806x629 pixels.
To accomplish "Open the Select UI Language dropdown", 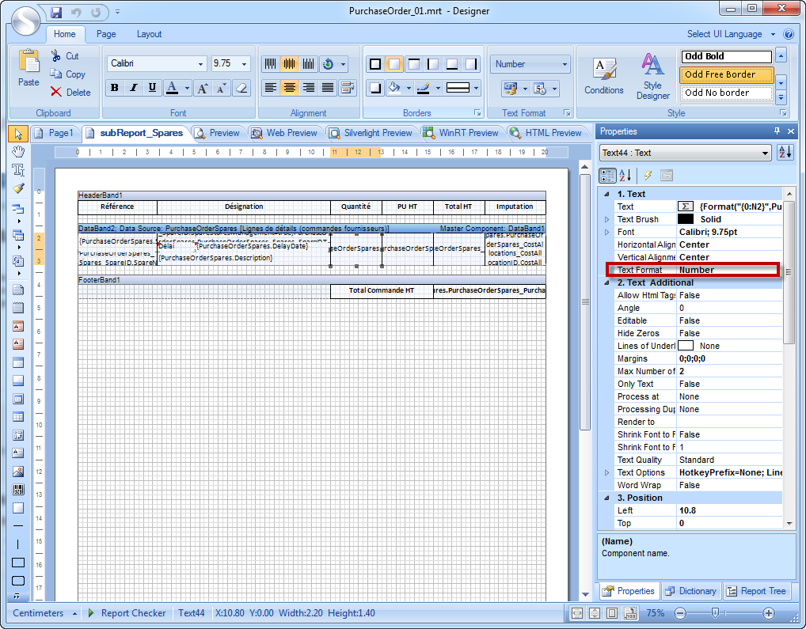I will (x=731, y=34).
